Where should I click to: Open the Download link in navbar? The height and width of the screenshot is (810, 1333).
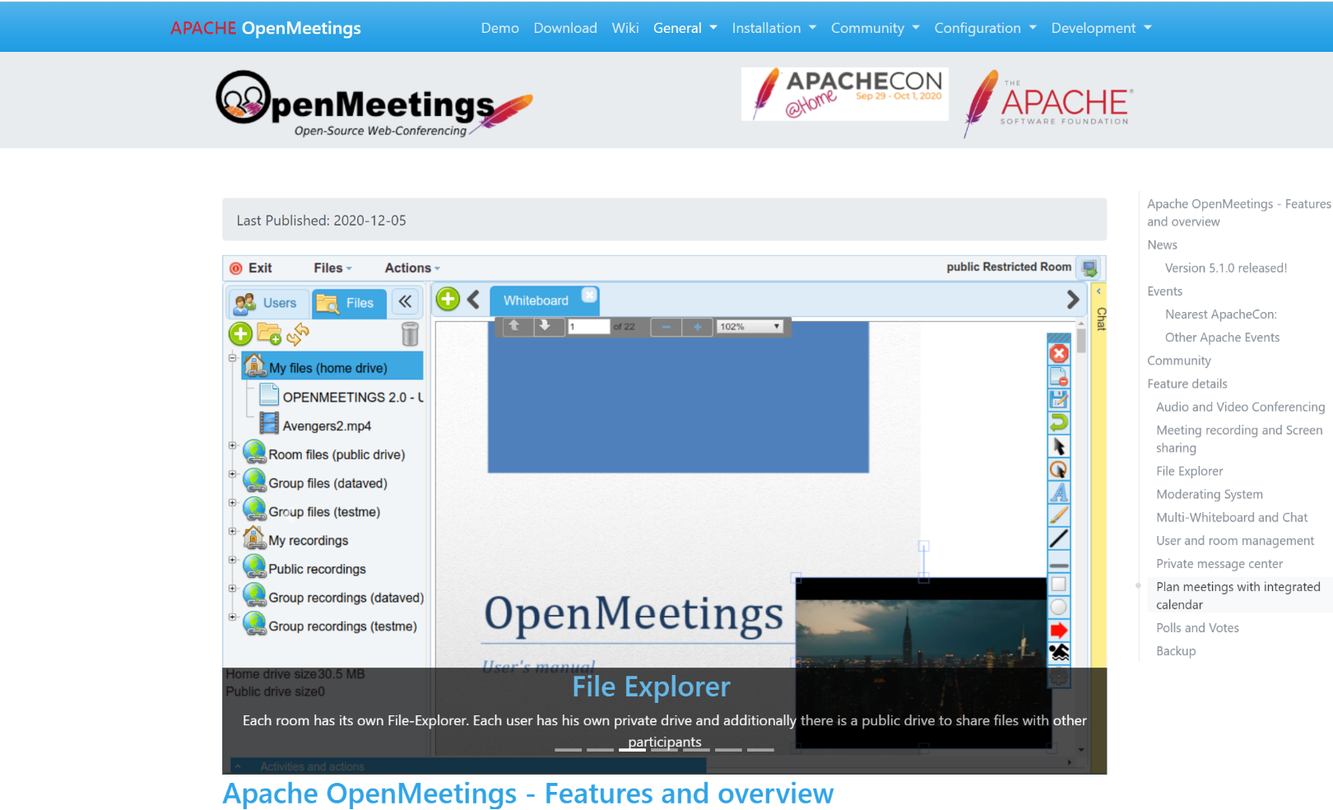click(x=565, y=28)
